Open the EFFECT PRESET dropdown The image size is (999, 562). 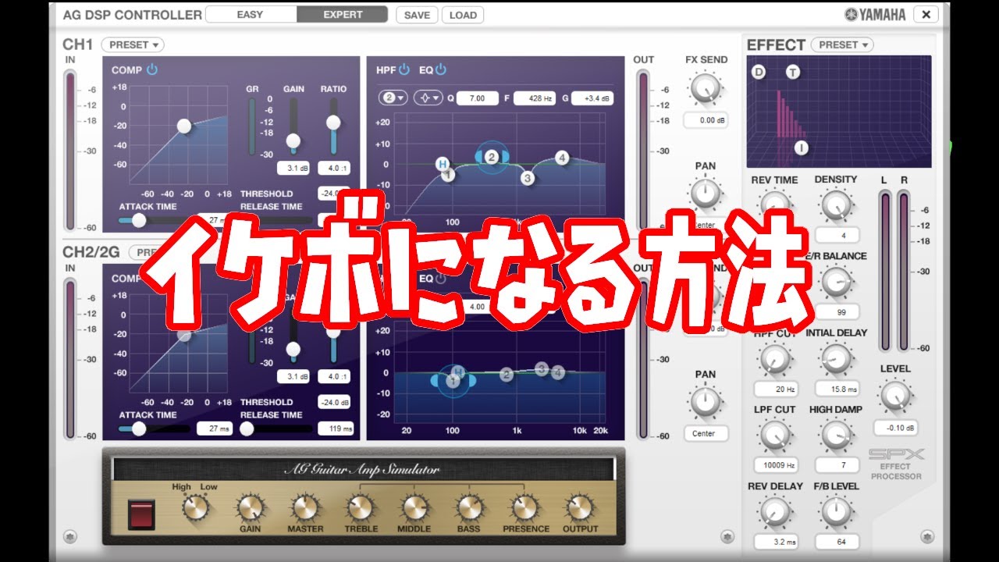pyautogui.click(x=842, y=44)
